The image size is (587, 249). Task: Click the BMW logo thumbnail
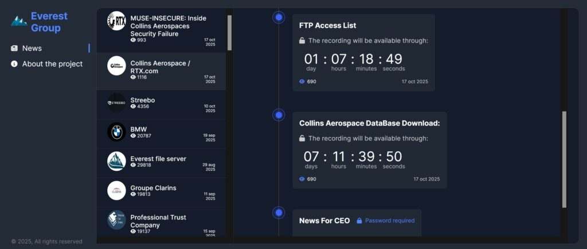click(x=116, y=132)
